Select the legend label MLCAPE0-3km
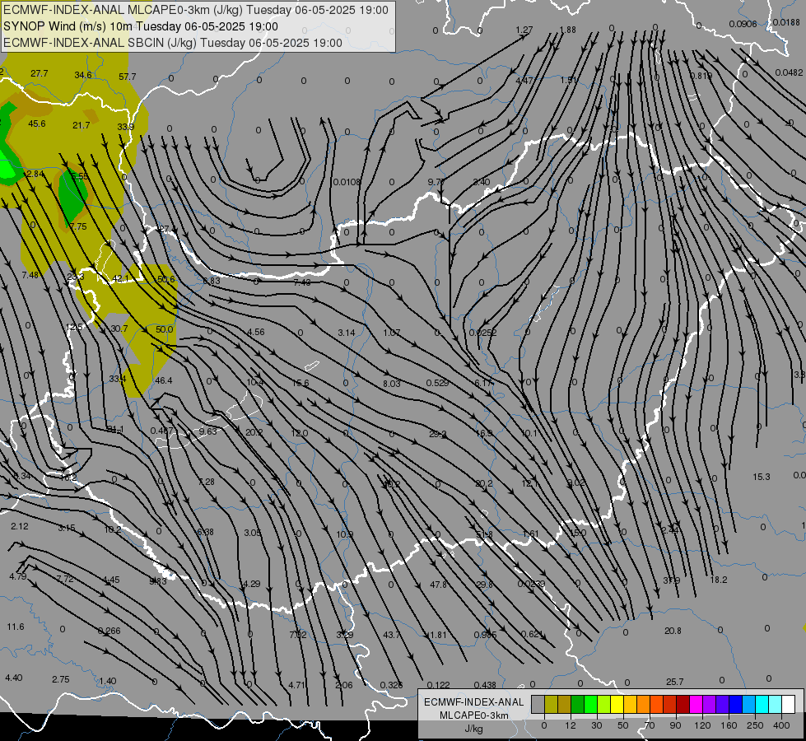 (x=473, y=715)
